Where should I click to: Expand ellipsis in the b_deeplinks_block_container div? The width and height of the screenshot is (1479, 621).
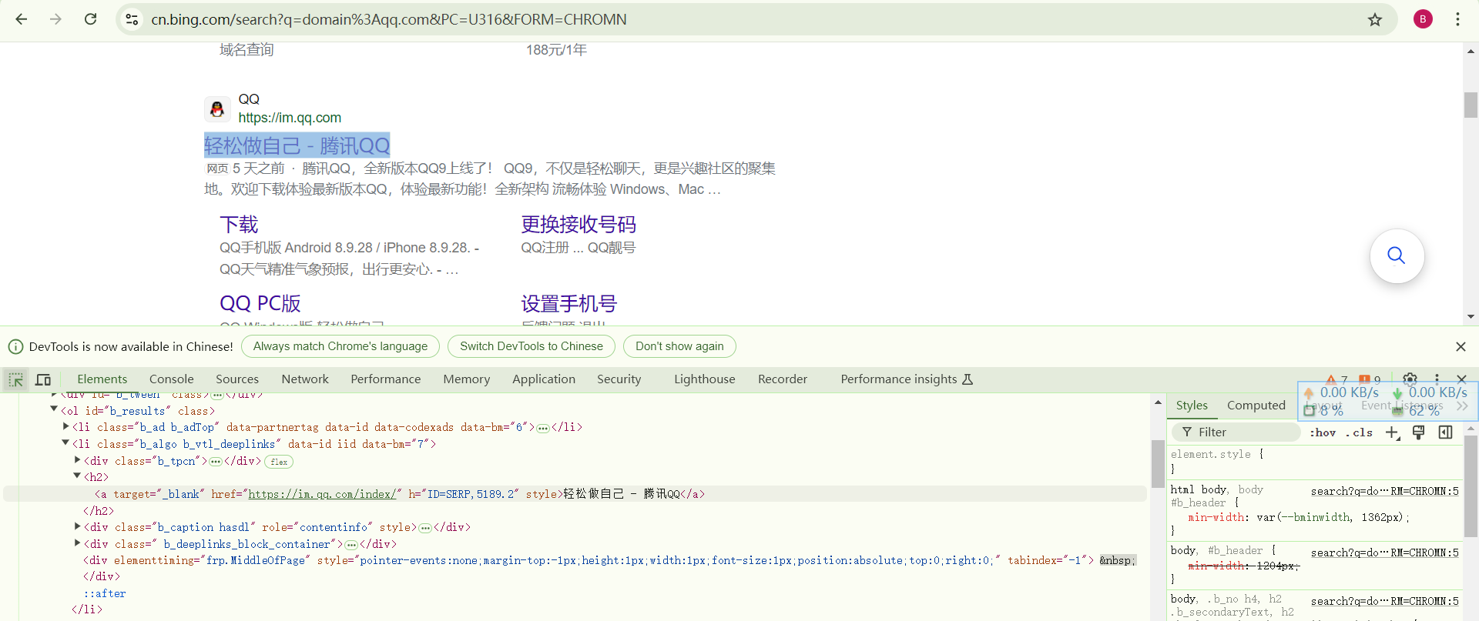(x=351, y=545)
